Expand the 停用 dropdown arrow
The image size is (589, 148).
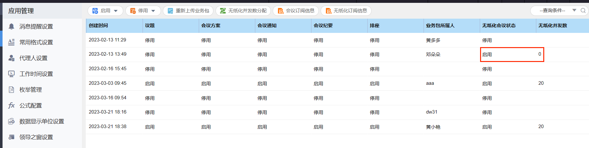pyautogui.click(x=153, y=11)
